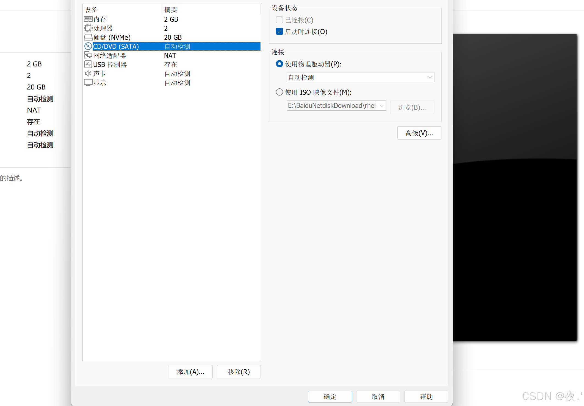Select 使用 ISO 映像文件(M) radio option
Viewport: 584px width, 406px height.
tap(279, 92)
